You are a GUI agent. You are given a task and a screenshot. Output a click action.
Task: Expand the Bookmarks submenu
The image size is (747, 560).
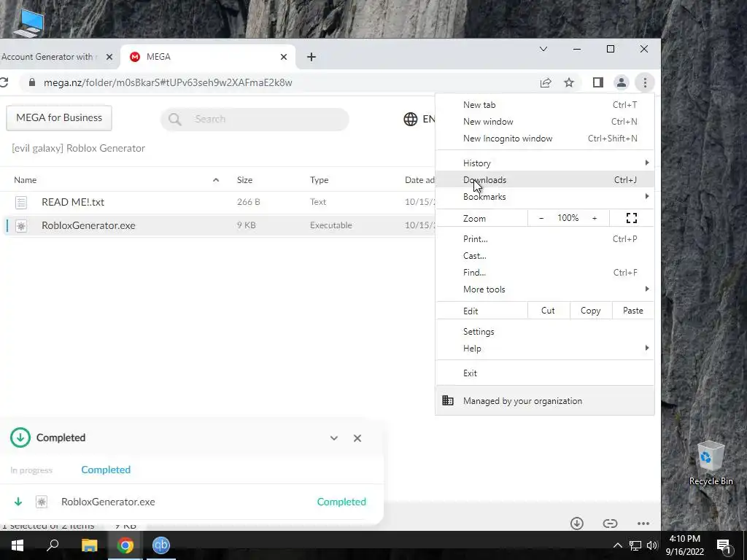(545, 197)
